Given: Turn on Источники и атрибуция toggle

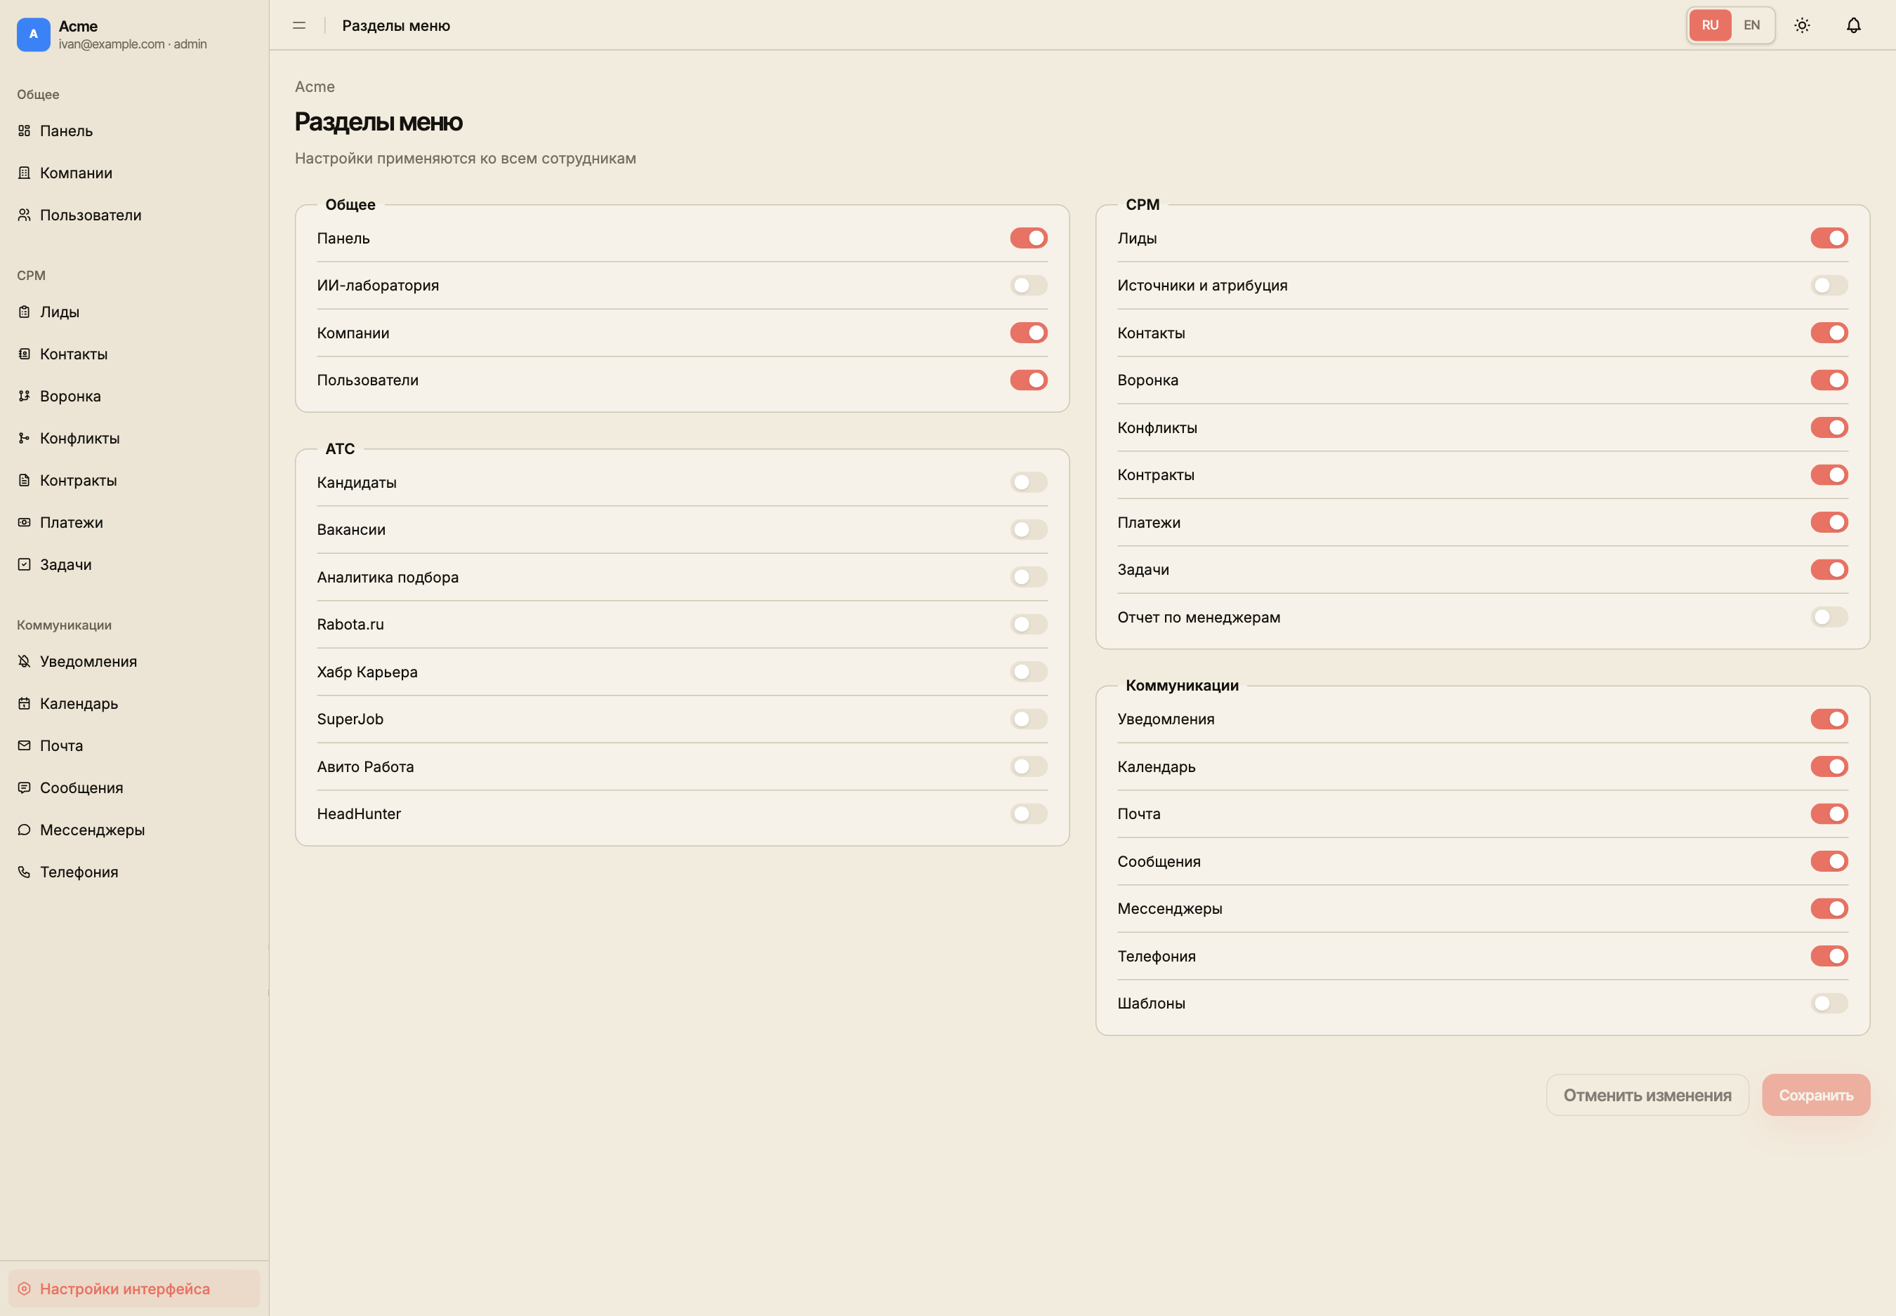Looking at the screenshot, I should click(x=1829, y=285).
